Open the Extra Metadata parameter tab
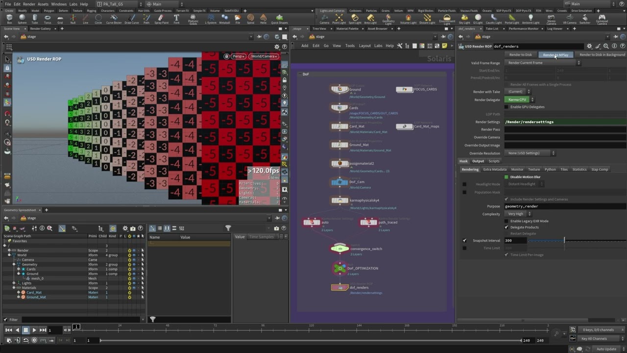 [495, 169]
